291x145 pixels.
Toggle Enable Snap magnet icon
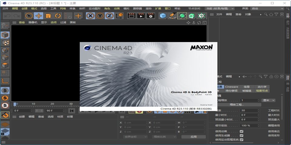(5, 115)
